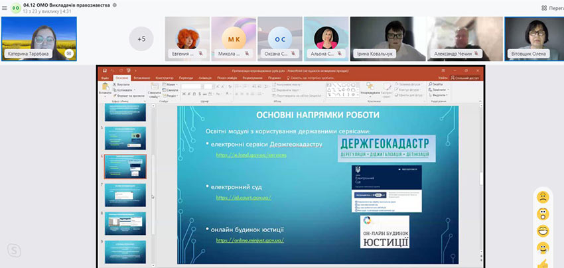Screen dimensions: 564x268
Task: Send the laughing face emoji reaction
Action: (x=543, y=231)
